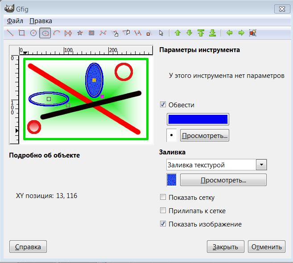The image size is (293, 263).
Task: Click the arrow-cursor Select object tool
Action: click(161, 33)
